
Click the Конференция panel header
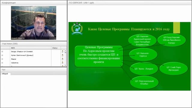[x=34, y=3]
